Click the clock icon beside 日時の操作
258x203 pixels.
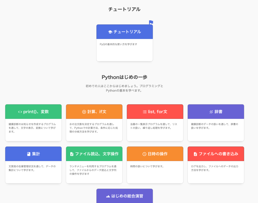pyautogui.click(x=144, y=154)
